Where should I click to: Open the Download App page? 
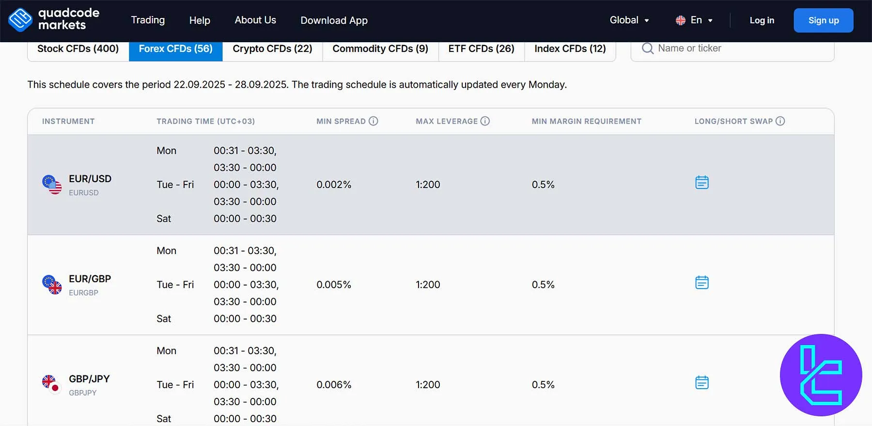[334, 20]
